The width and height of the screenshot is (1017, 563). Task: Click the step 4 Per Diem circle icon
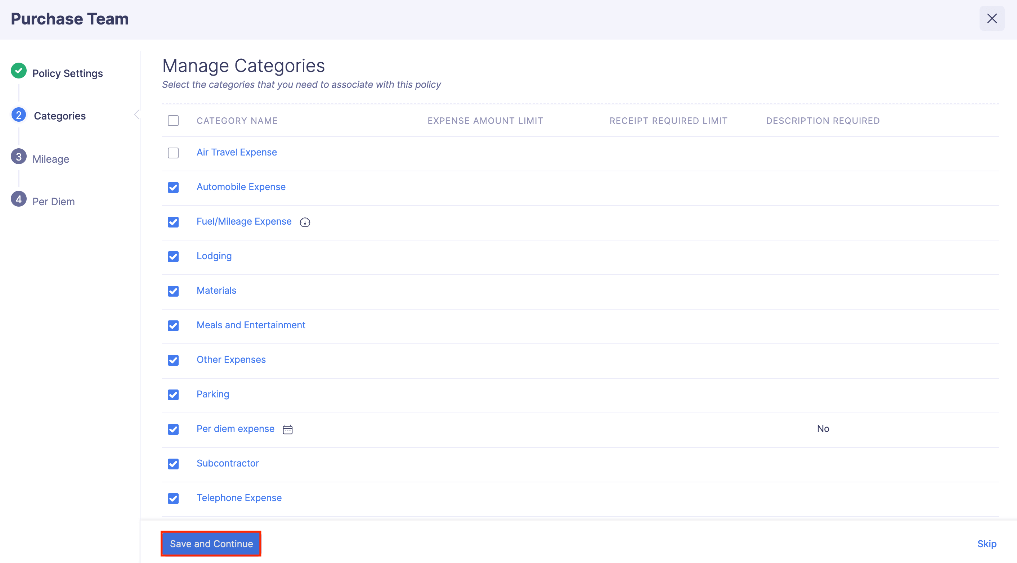(x=19, y=199)
